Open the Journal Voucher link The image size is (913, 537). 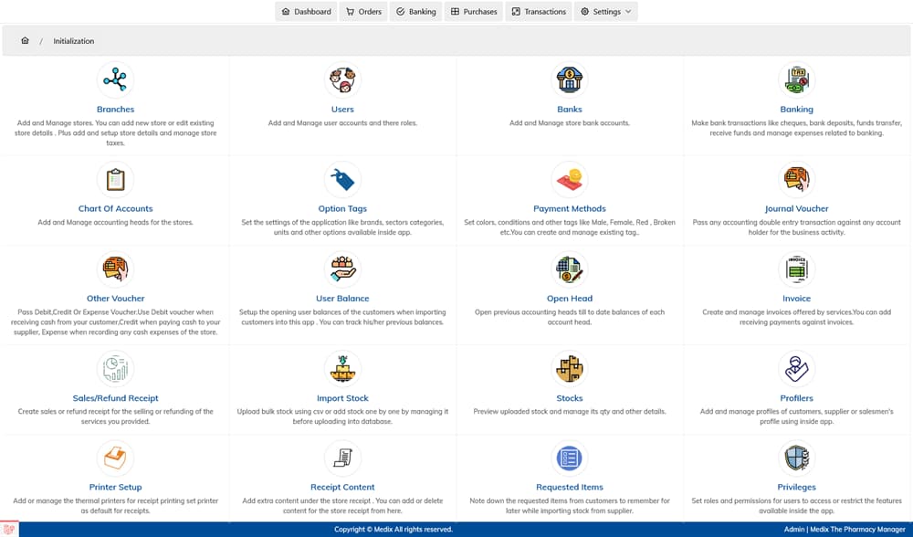coord(796,209)
